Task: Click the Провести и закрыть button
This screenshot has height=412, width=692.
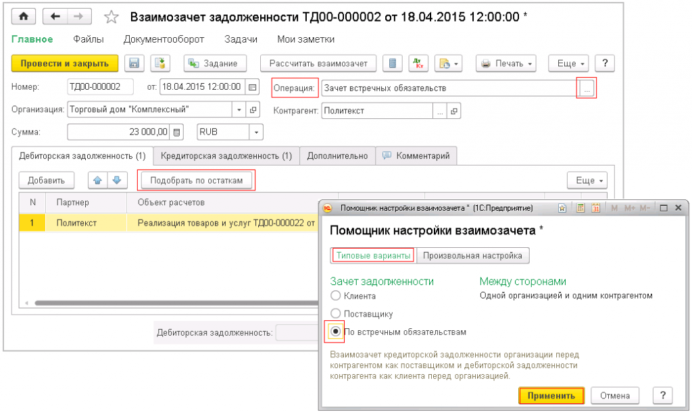Action: pyautogui.click(x=65, y=63)
